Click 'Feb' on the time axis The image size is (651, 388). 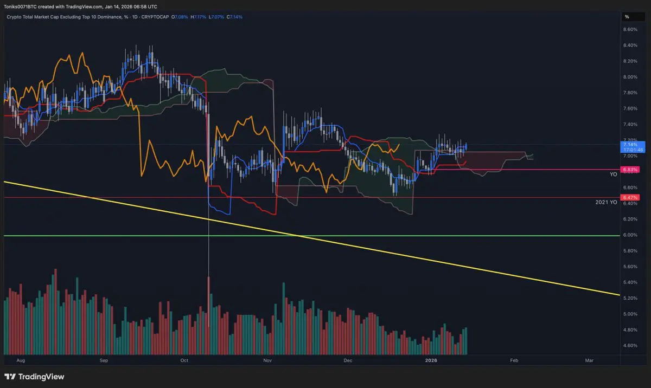pyautogui.click(x=514, y=360)
